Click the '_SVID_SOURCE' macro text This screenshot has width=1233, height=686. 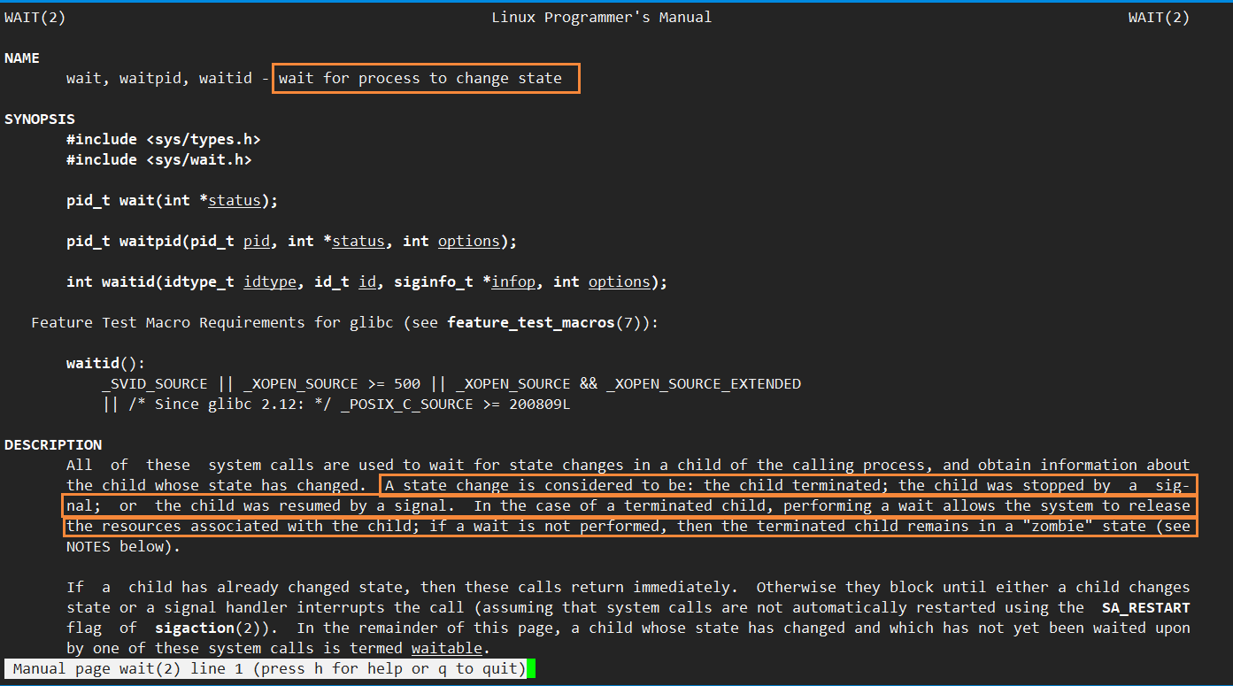coord(155,384)
